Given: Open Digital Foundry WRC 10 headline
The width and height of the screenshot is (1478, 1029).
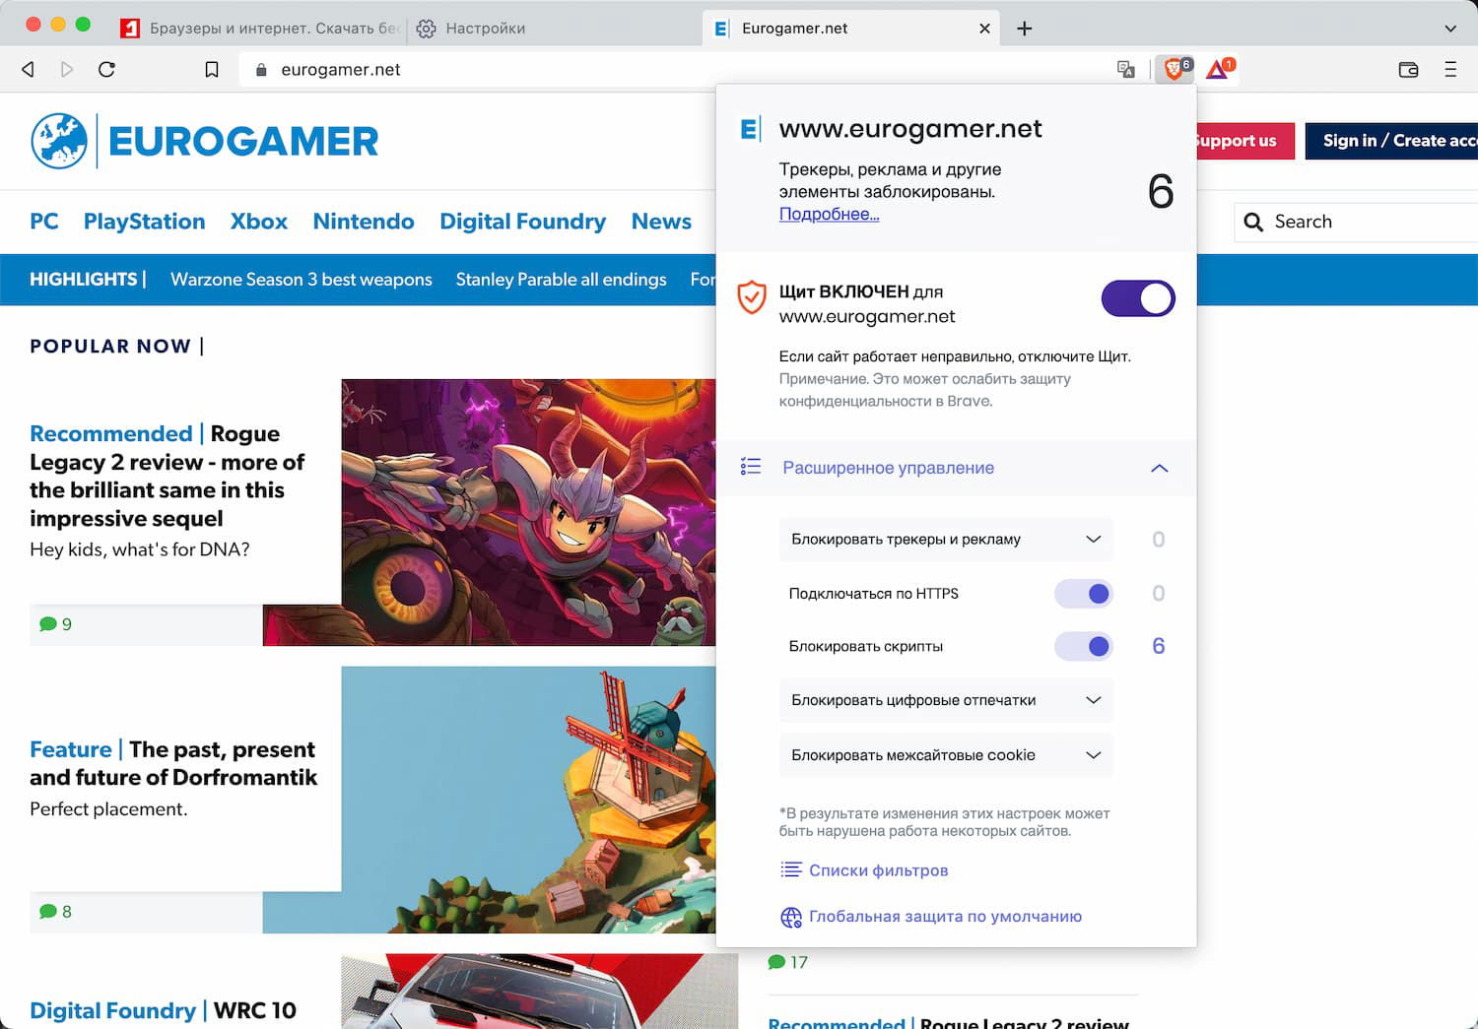Looking at the screenshot, I should [163, 1010].
